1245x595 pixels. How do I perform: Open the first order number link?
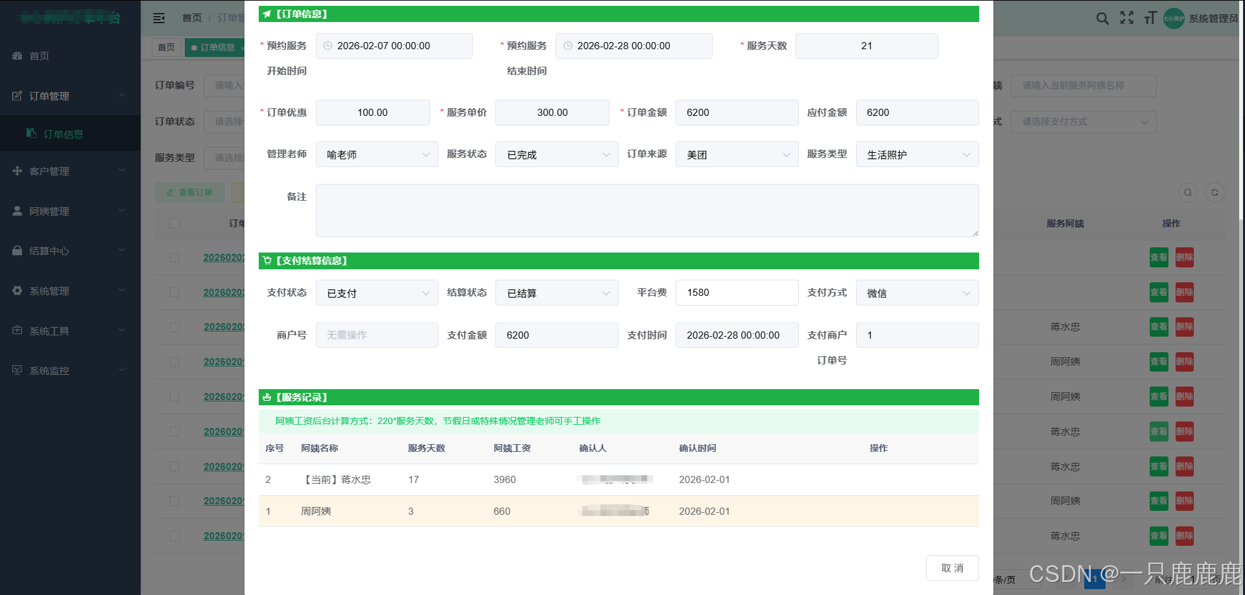(224, 258)
